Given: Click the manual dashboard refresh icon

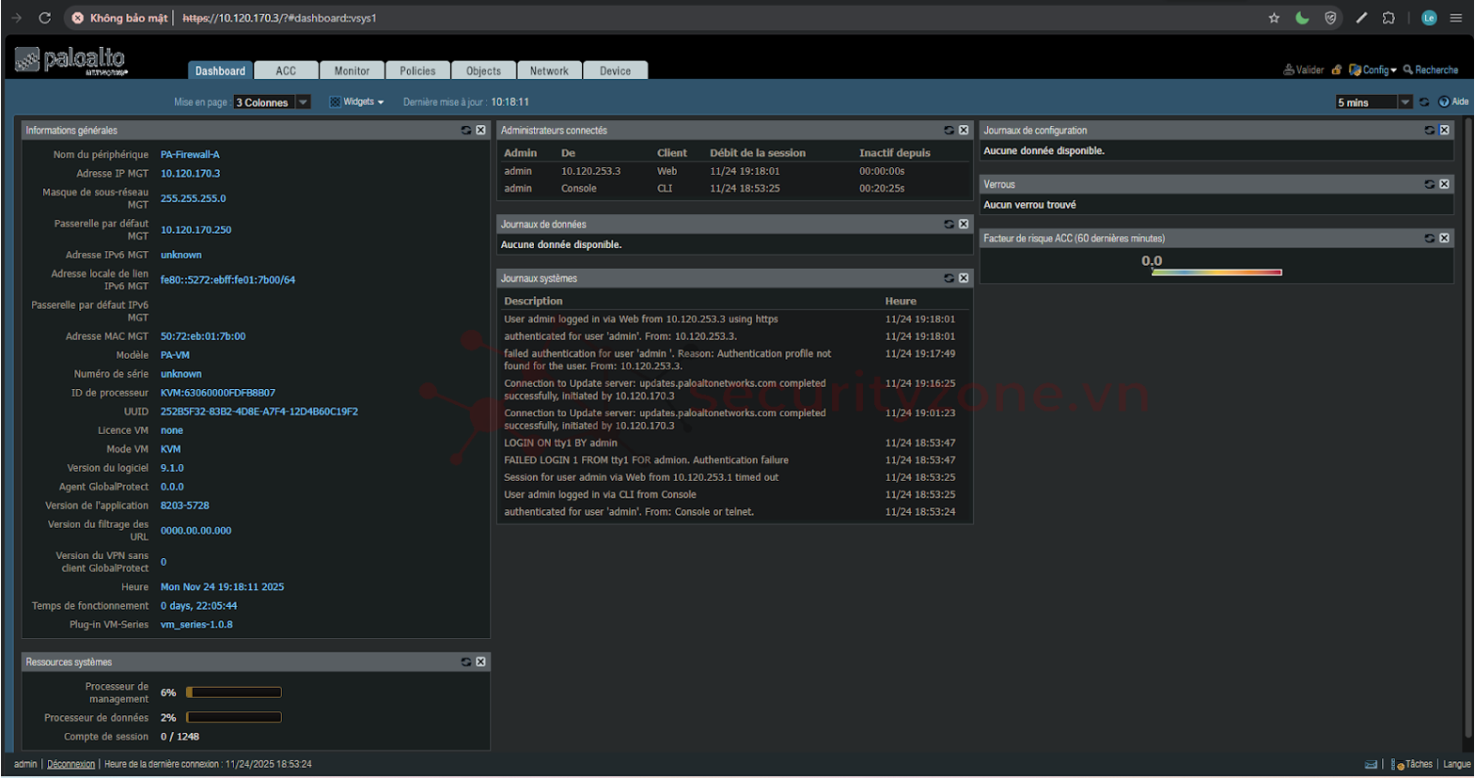Looking at the screenshot, I should [x=1424, y=102].
